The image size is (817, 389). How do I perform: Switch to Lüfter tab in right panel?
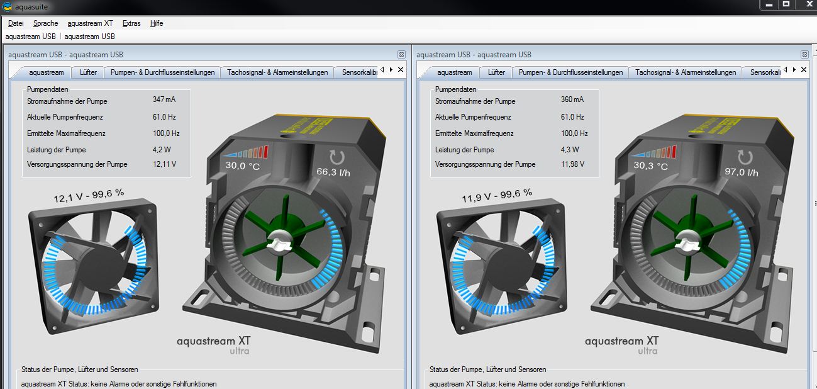(x=496, y=72)
